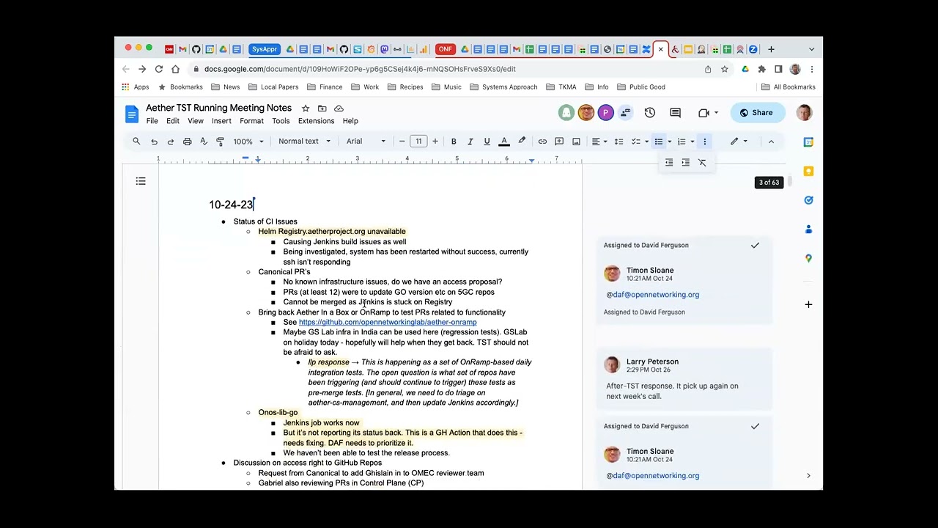
Task: Open the Normal text style dropdown
Action: pyautogui.click(x=304, y=142)
